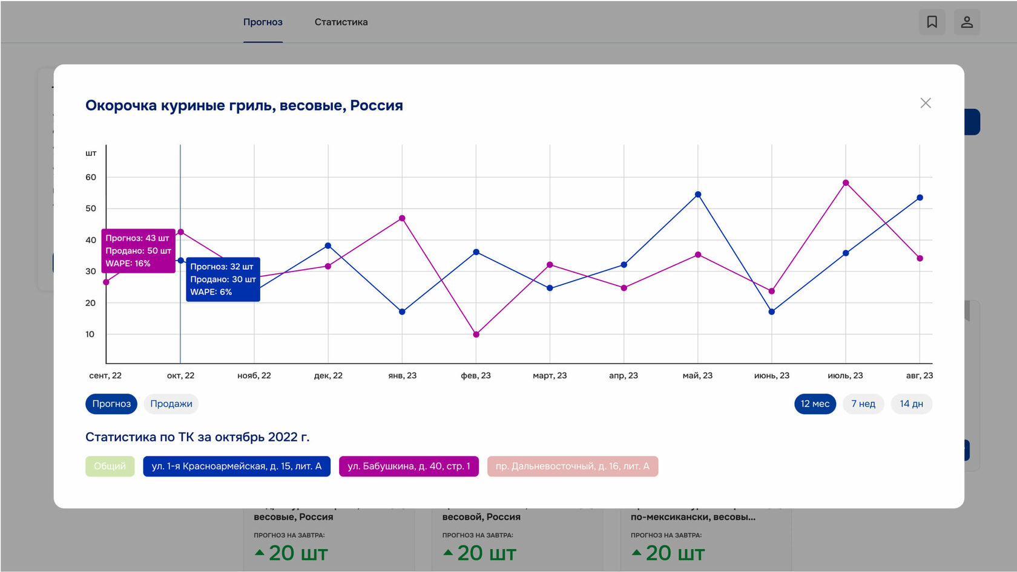Click the magenta data point for июль, 23

point(846,183)
